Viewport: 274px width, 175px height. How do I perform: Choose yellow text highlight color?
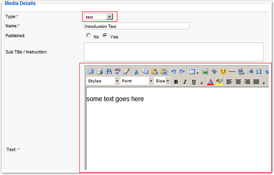point(219,82)
